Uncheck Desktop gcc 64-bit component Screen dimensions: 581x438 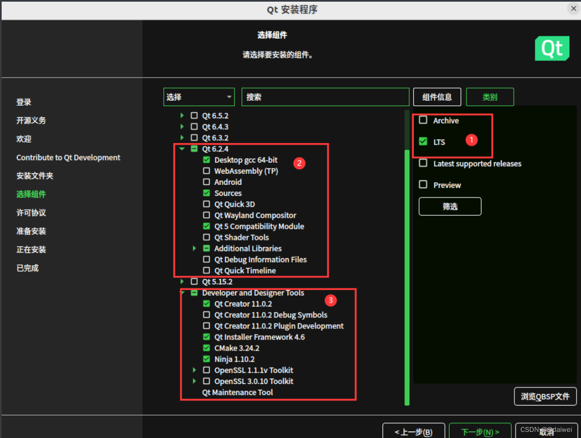pyautogui.click(x=206, y=160)
